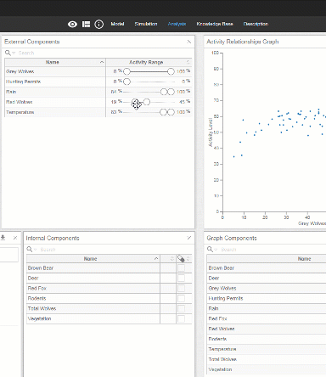This screenshot has width=326, height=377.
Task: Select Red Fox in Graph Components
Action: [267, 319]
